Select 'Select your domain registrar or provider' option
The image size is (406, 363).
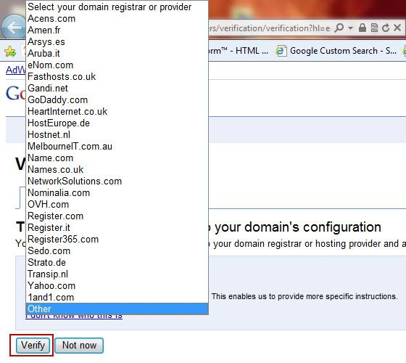(x=117, y=7)
